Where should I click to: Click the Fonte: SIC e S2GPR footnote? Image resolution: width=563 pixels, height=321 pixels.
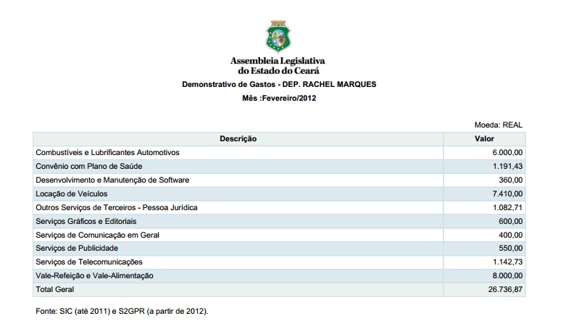122,311
